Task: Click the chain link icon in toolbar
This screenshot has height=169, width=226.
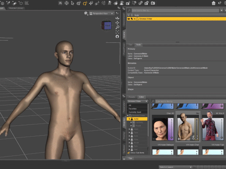Action: [141, 3]
